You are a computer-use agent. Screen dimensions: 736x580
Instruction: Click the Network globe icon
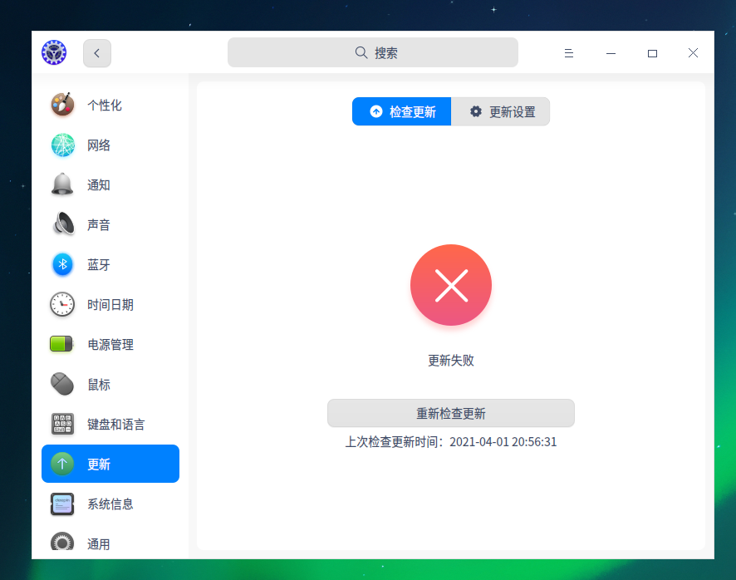62,145
